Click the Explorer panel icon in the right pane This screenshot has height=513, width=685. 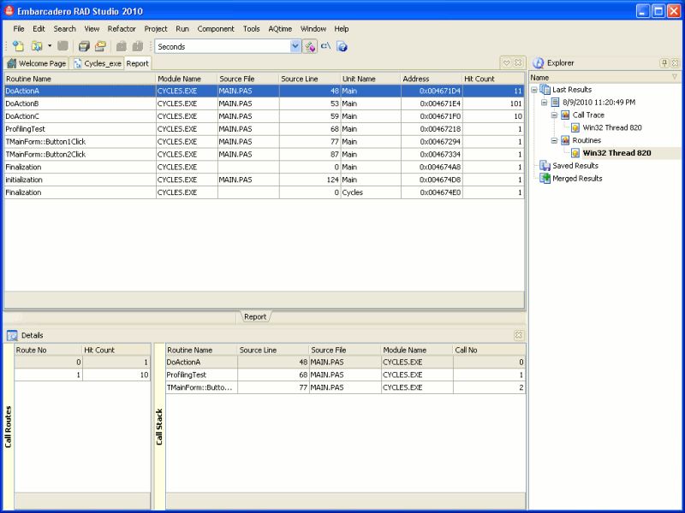click(539, 62)
